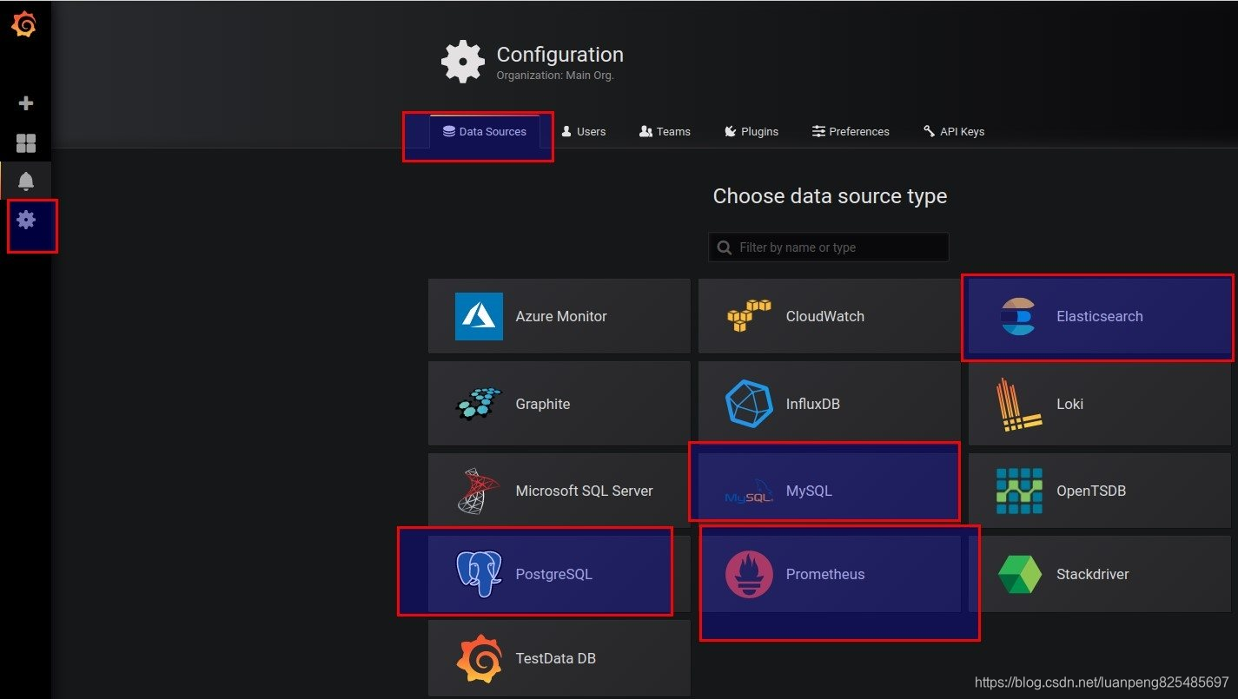
Task: Click the Elasticsearch logo icon
Action: pos(1018,316)
